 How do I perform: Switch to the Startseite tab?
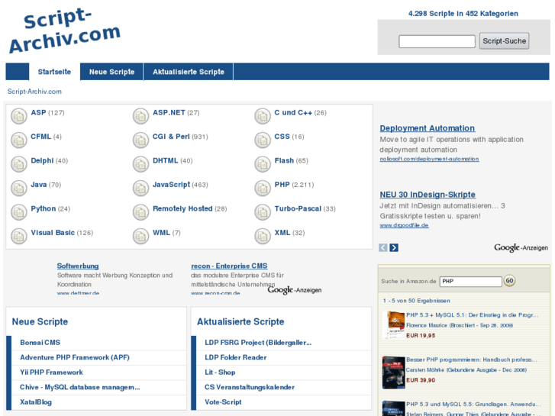click(x=54, y=72)
